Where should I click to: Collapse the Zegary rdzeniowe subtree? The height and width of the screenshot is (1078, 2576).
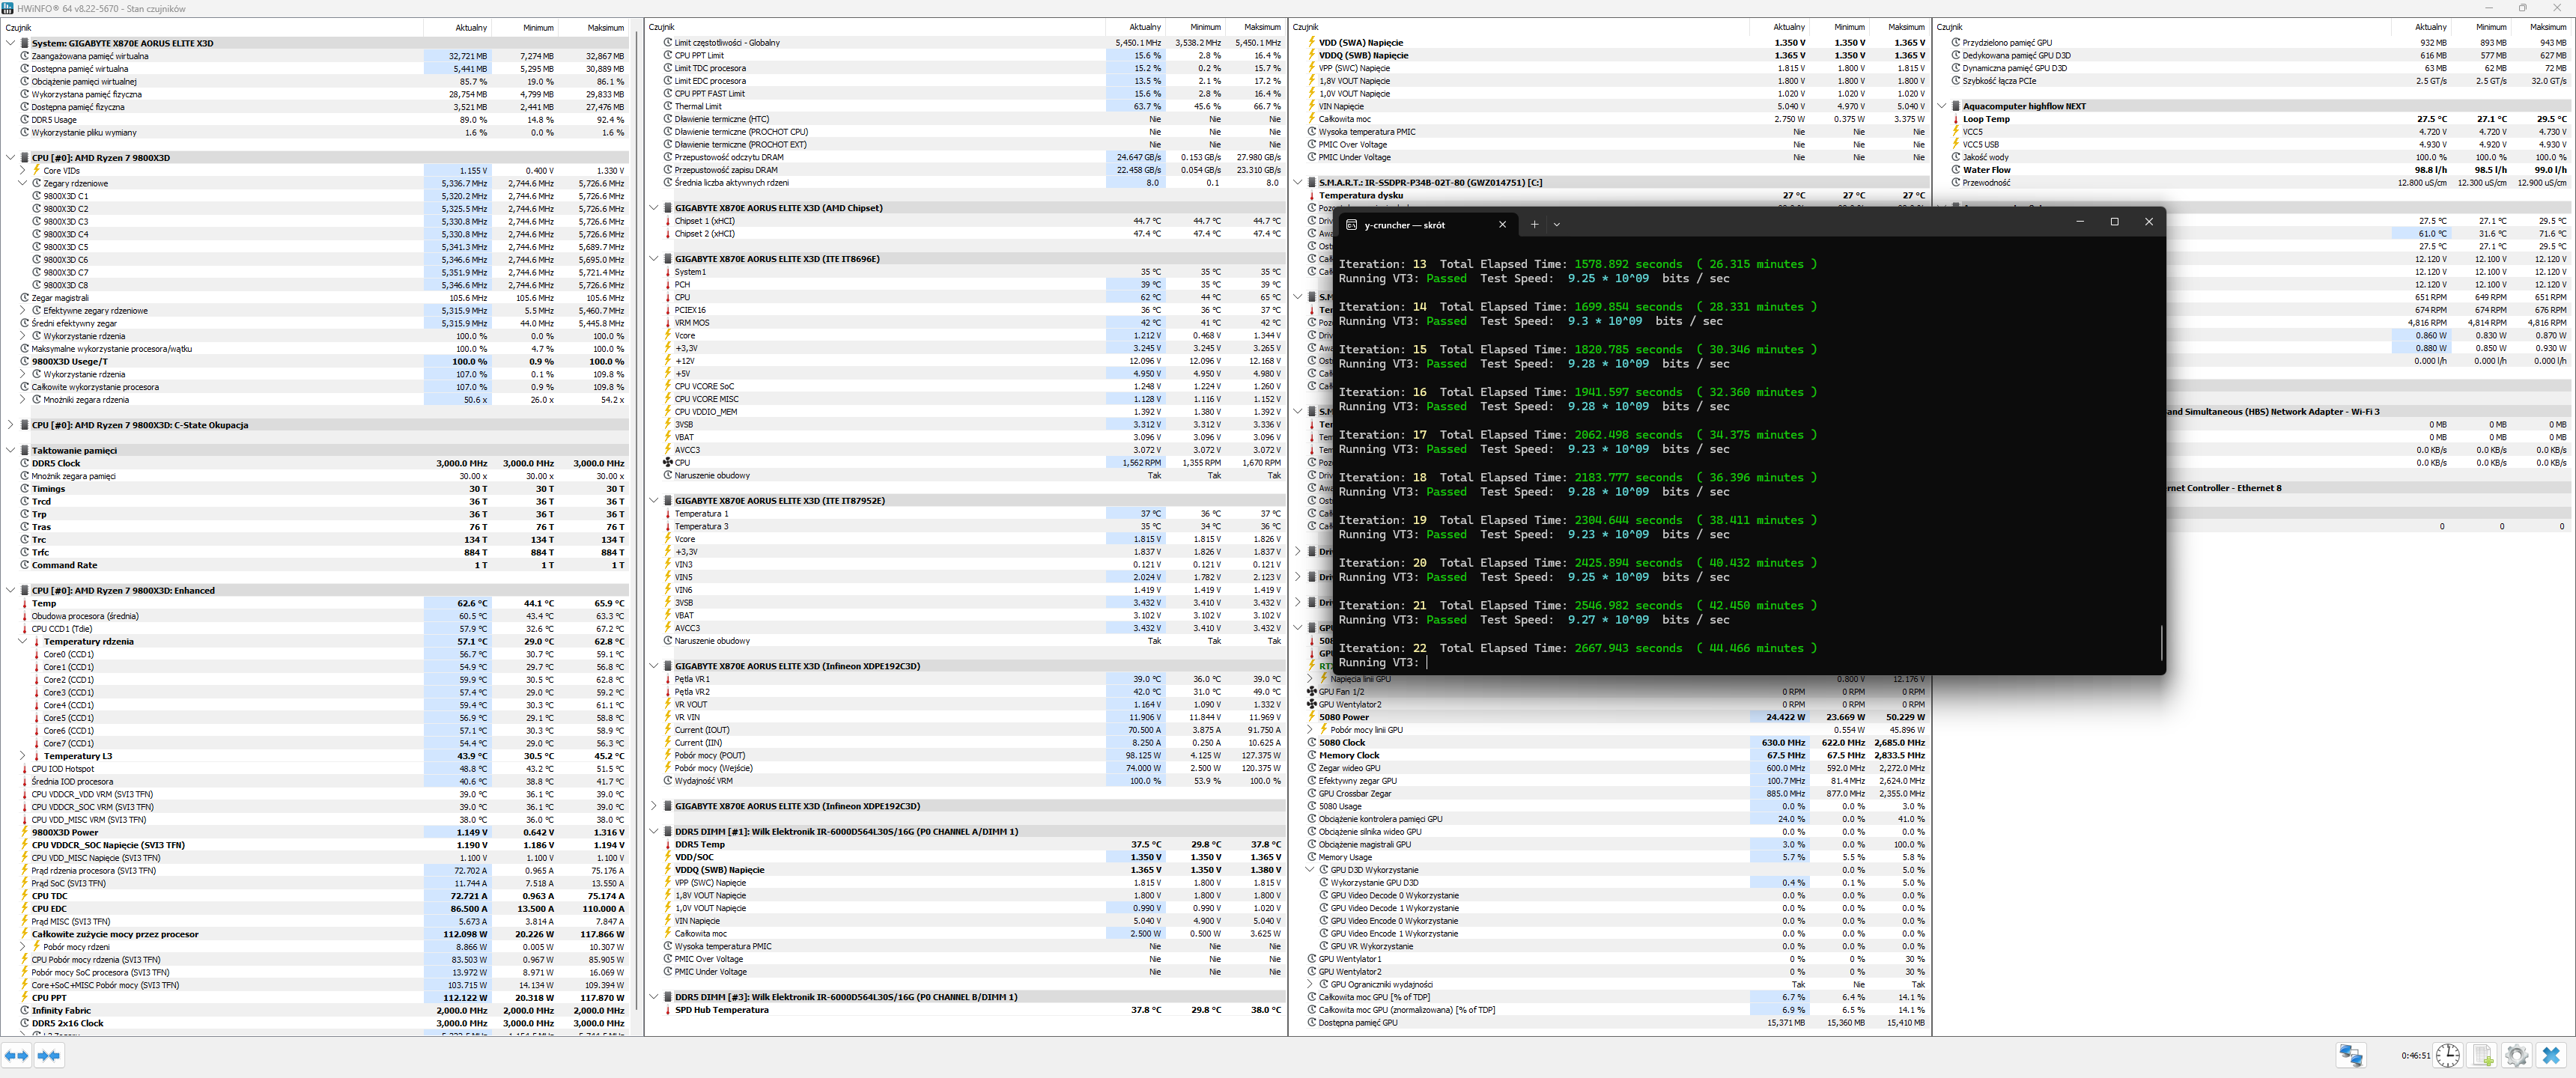(x=23, y=183)
